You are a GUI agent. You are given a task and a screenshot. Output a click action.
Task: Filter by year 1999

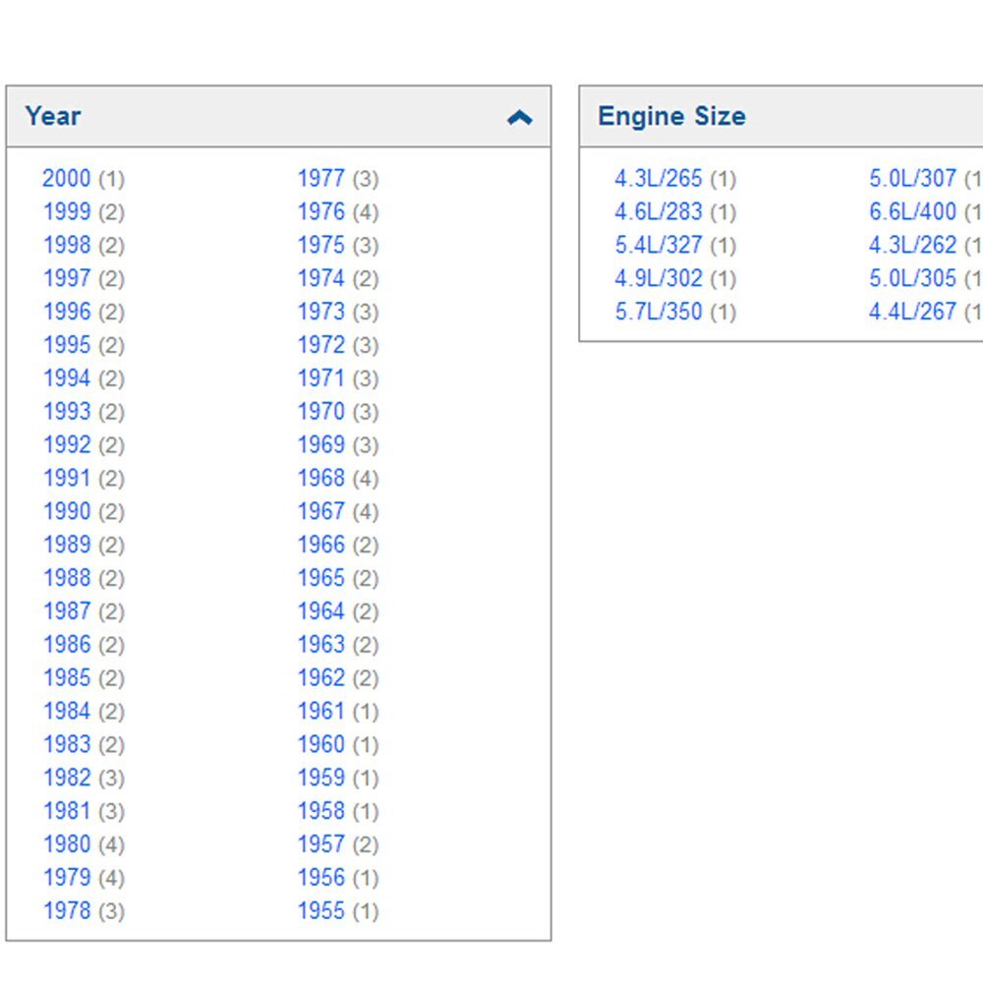pos(66,212)
